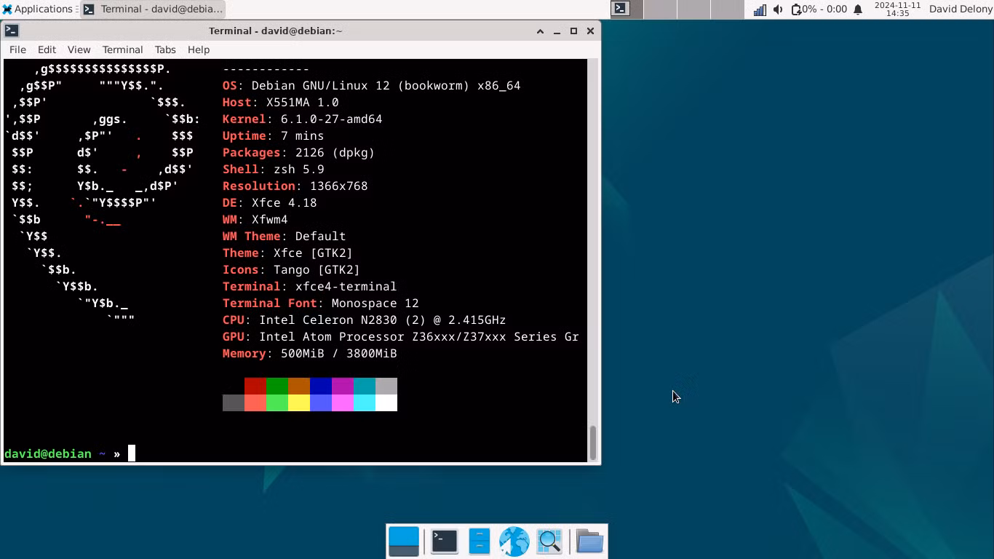The height and width of the screenshot is (559, 994).
Task: Click the dark green color block in top row
Action: click(277, 386)
